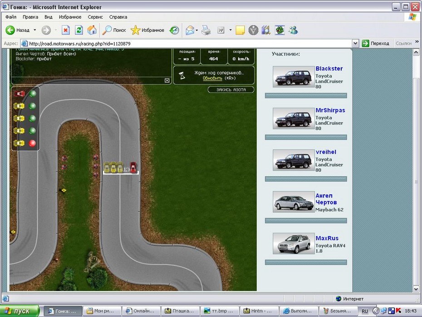Click the progress bar under MaxRus
The width and height of the screenshot is (422, 317).
point(306,263)
